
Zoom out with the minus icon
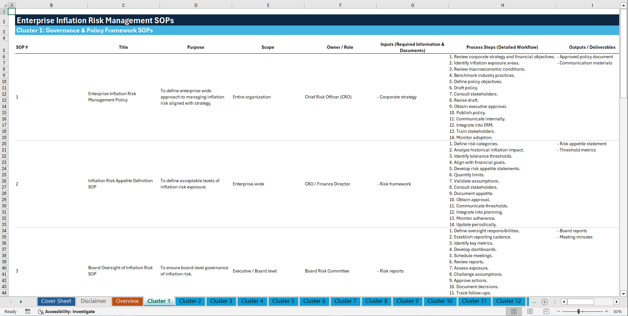coord(559,311)
